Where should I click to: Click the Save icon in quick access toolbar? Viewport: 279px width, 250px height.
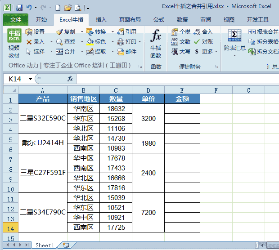tap(19, 8)
